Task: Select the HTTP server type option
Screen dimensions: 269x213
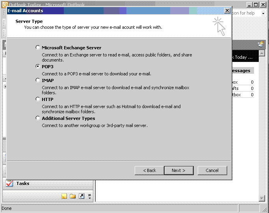Action: (x=38, y=99)
